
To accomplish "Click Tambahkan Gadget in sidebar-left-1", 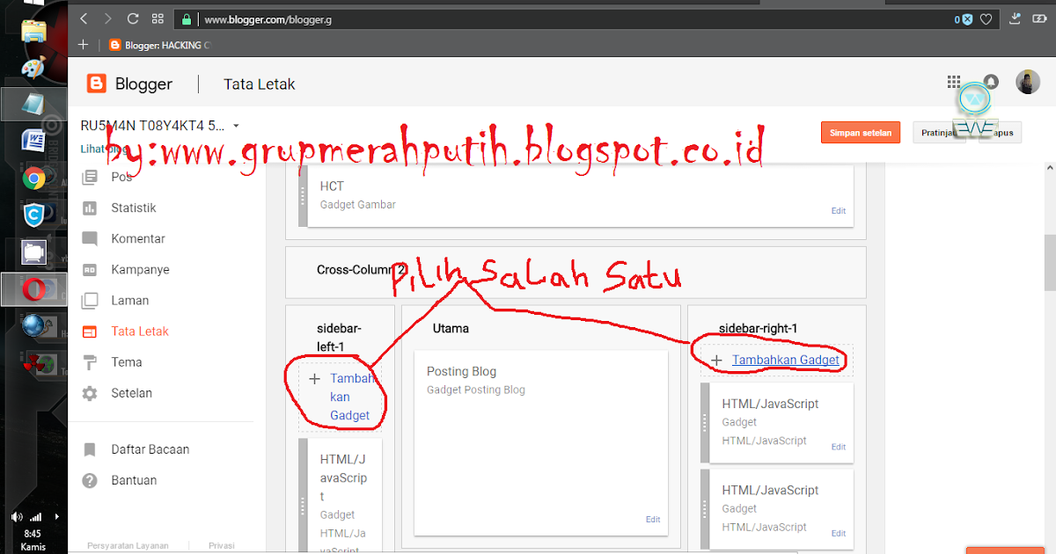I will pyautogui.click(x=352, y=397).
